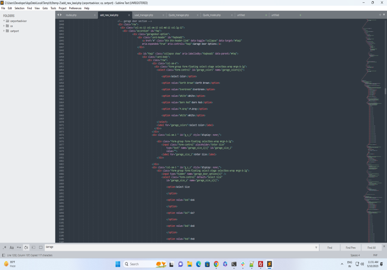
Task: Select the cartport folder in sidebar
Action: 14,31
